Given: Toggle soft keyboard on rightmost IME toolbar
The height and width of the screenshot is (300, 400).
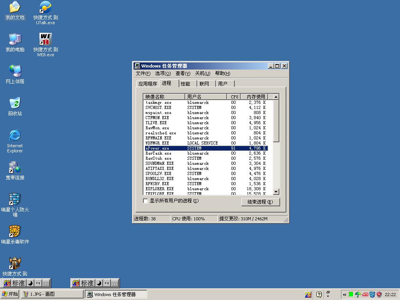Looking at the screenshot, I should coord(114,283).
